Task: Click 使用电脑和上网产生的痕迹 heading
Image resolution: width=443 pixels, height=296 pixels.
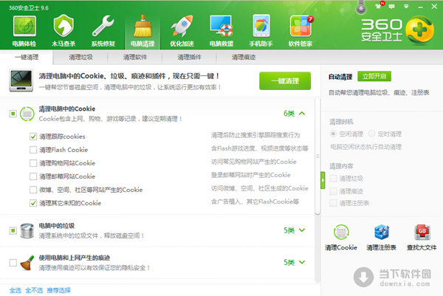Action: [75, 258]
